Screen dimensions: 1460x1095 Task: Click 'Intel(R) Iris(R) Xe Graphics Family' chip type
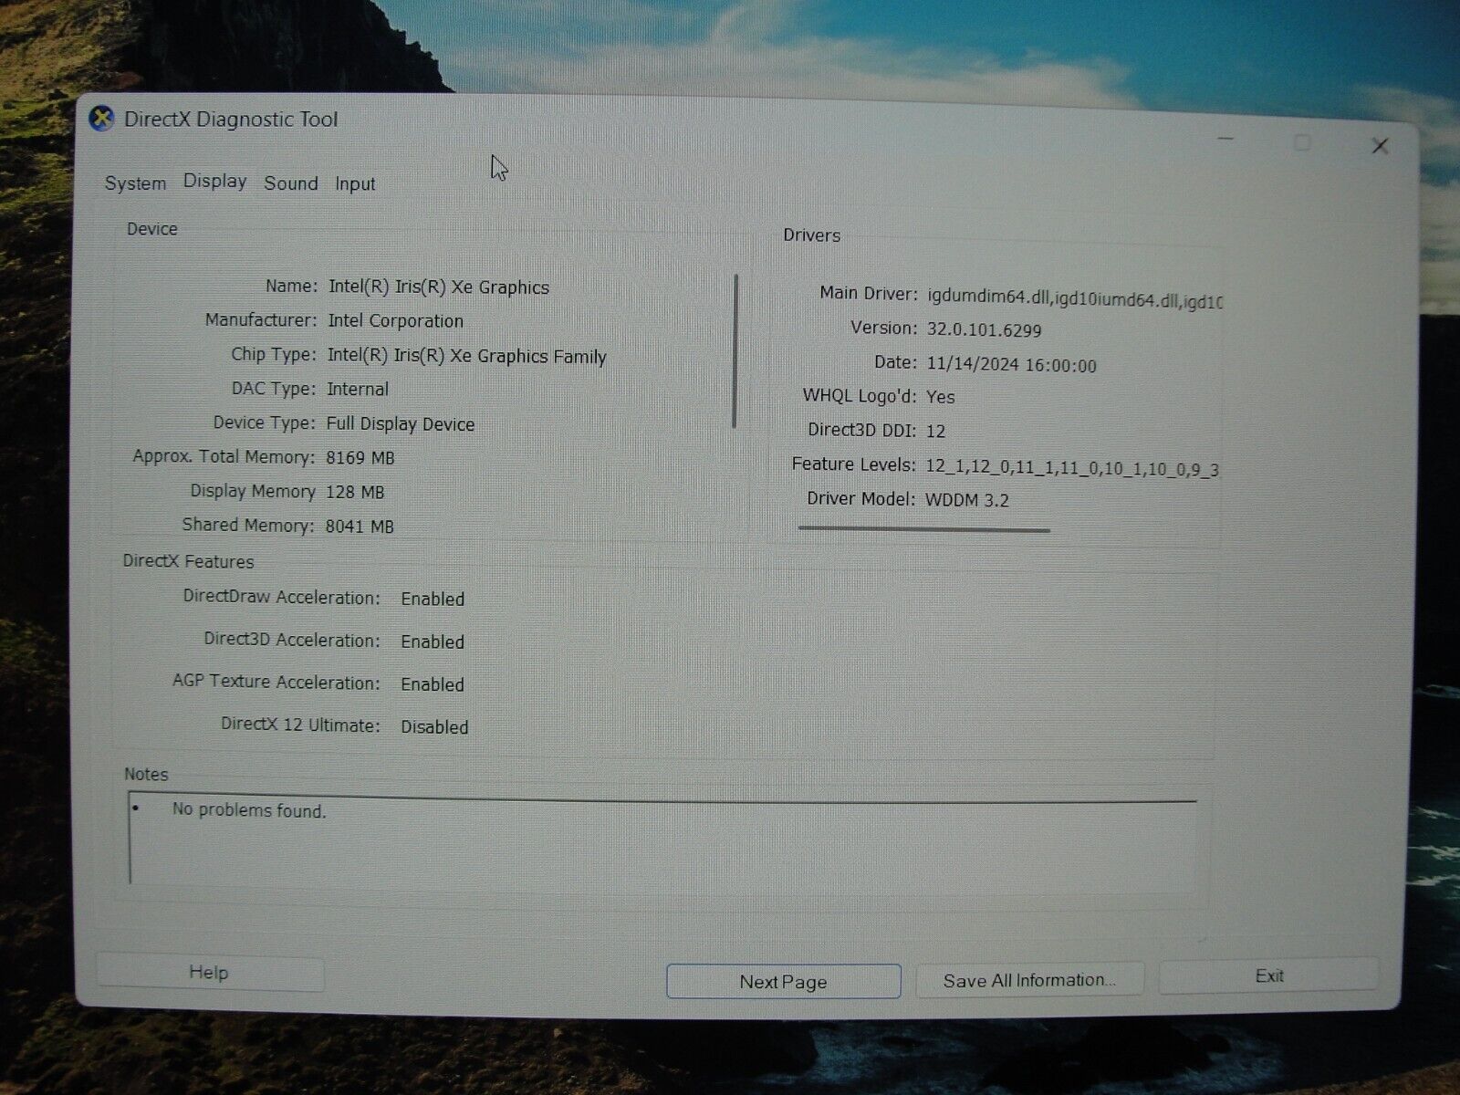(466, 357)
